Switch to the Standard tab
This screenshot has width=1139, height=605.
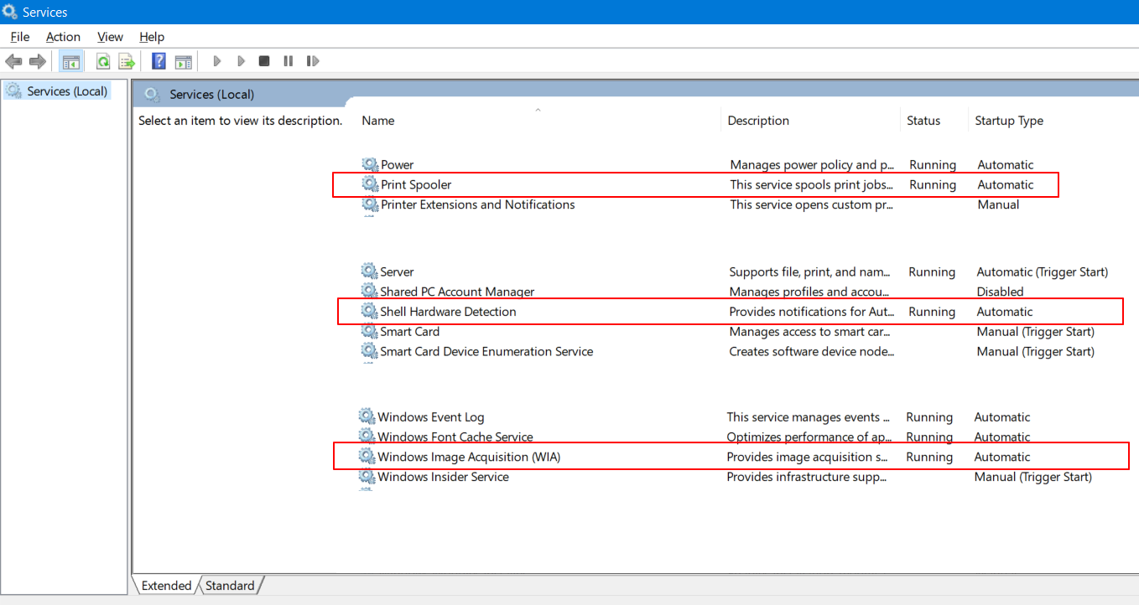[x=230, y=586]
